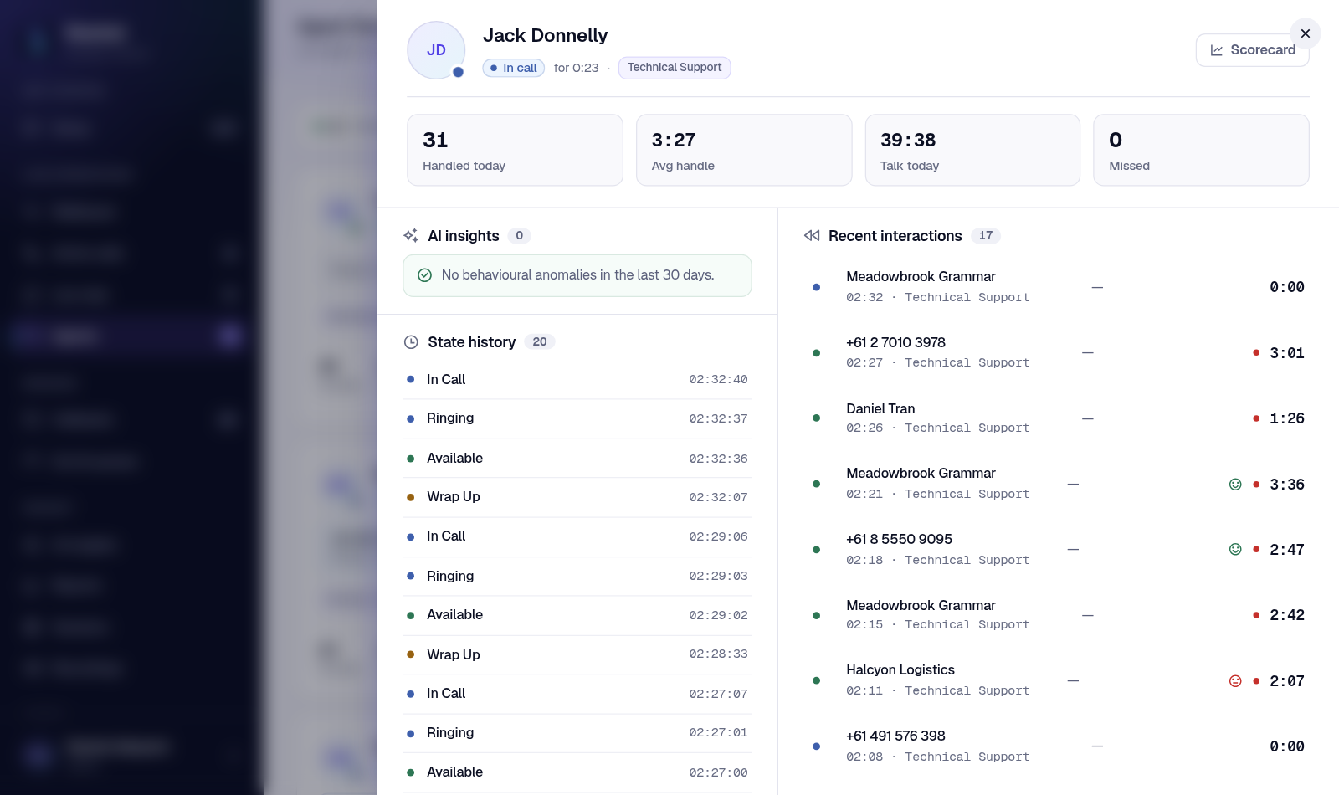
Task: Click the unhappy sentiment icon on Halcyon Logistics
Action: [x=1235, y=681]
